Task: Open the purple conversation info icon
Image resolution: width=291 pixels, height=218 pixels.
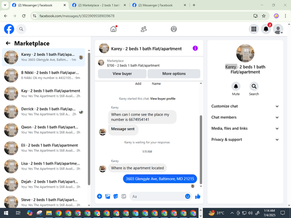Action: [195, 48]
